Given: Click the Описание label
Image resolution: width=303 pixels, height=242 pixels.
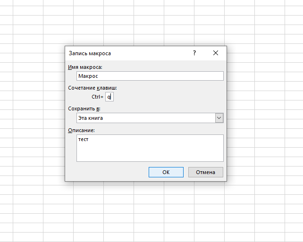Looking at the screenshot, I should coord(81,130).
